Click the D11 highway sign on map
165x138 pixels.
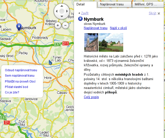[66, 44]
